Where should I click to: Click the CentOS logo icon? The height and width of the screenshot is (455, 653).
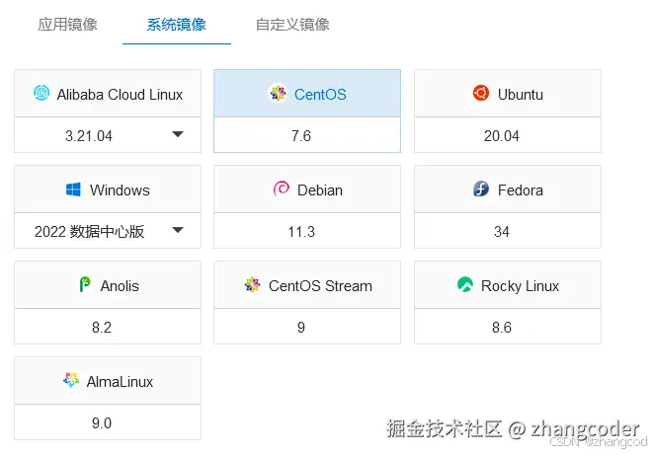(x=278, y=94)
